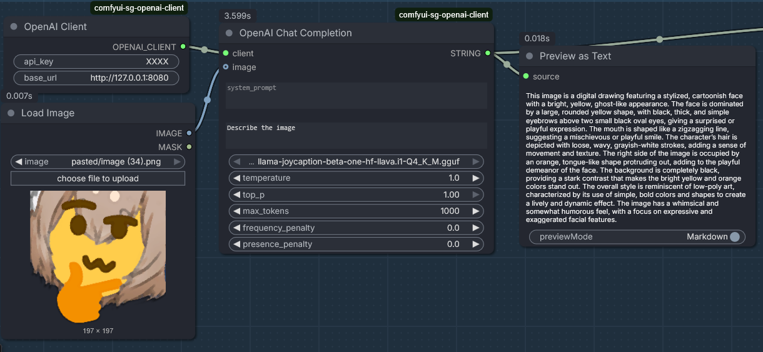Viewport: 763px width, 352px height.
Task: Click the STRING output socket
Action: 488,53
